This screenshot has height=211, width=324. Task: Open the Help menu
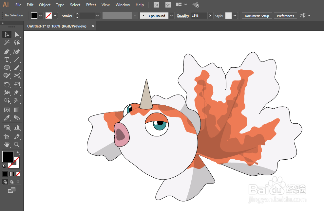140,5
